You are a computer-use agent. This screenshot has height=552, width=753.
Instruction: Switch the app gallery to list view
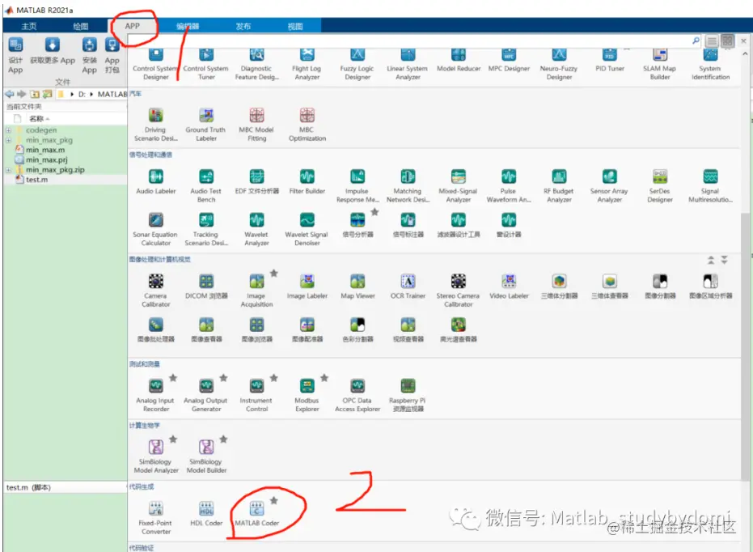(x=712, y=40)
